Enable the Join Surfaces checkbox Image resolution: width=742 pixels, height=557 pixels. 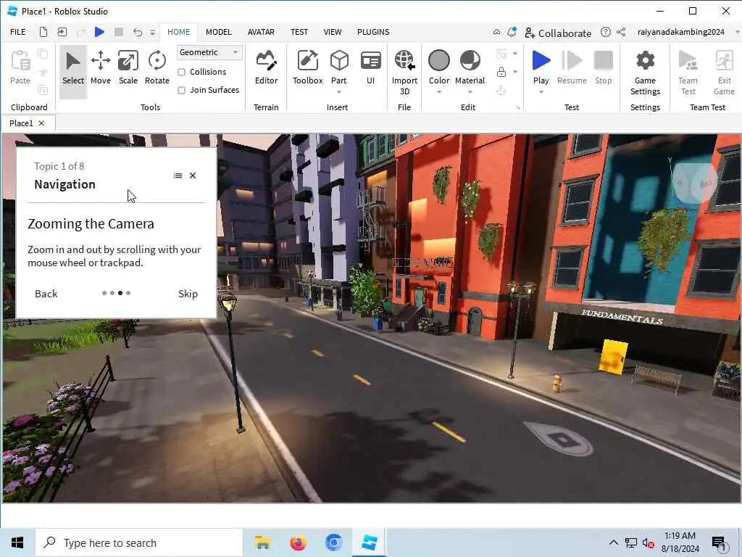click(x=181, y=90)
